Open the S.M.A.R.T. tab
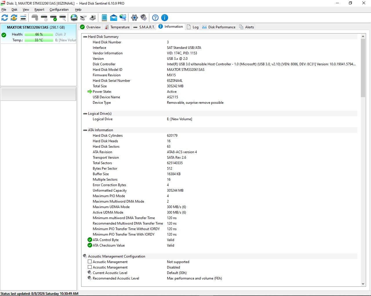The height and width of the screenshot is (296, 371). (144, 27)
